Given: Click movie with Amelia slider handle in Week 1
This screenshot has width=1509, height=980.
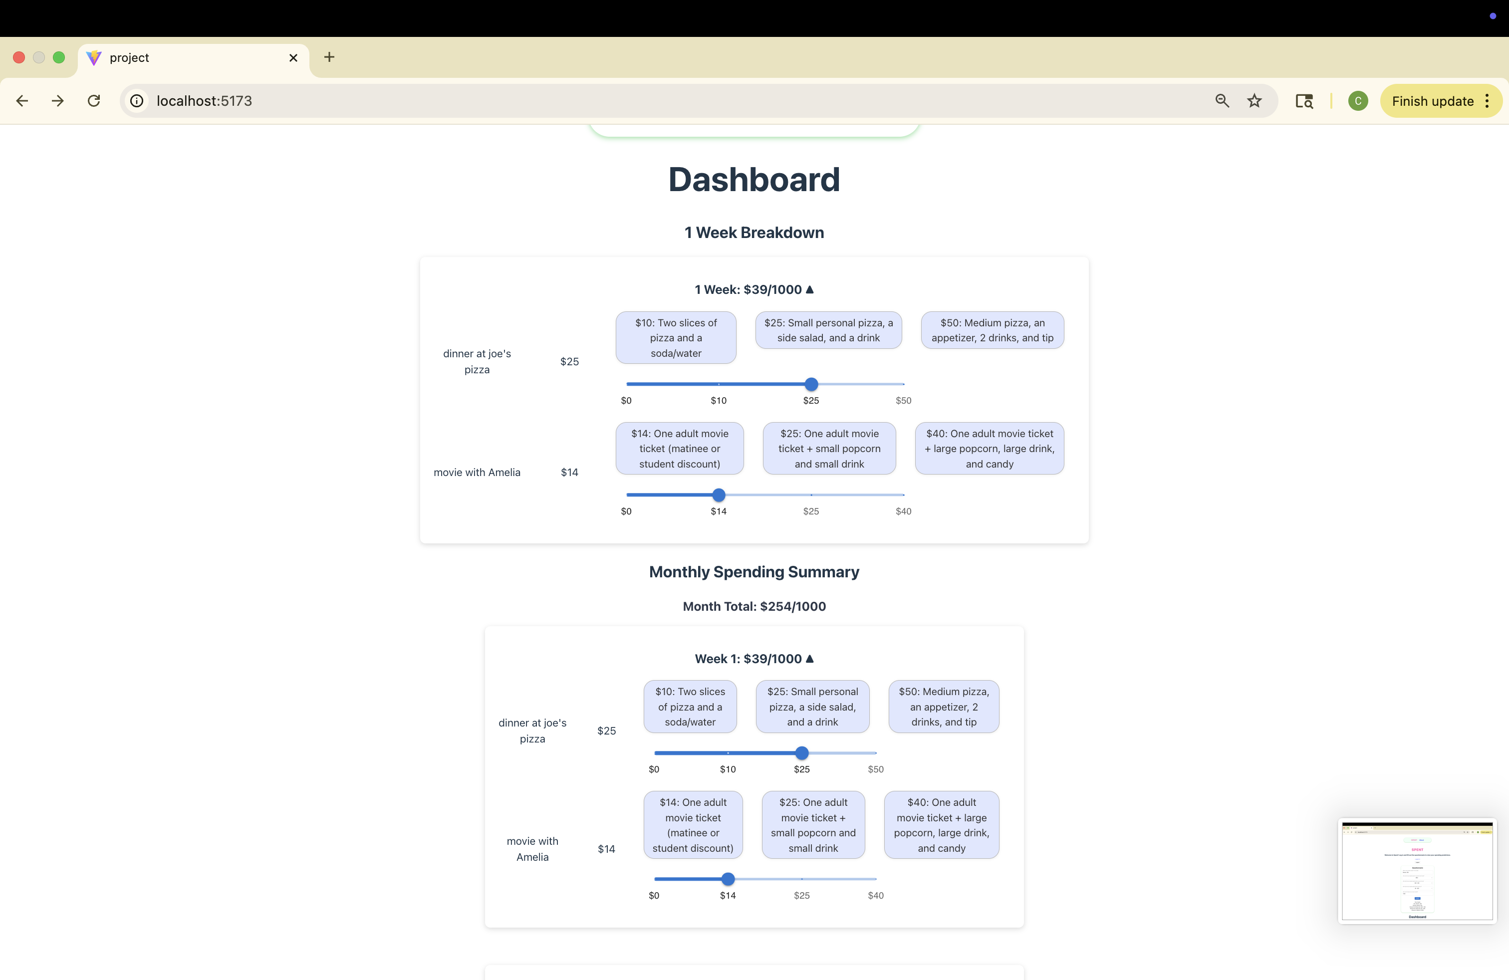Looking at the screenshot, I should pyautogui.click(x=728, y=879).
